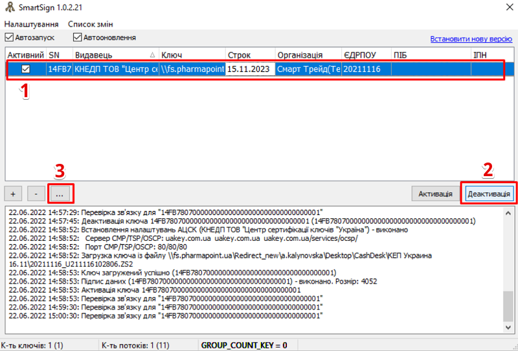Click the Організація column header

click(x=308, y=55)
